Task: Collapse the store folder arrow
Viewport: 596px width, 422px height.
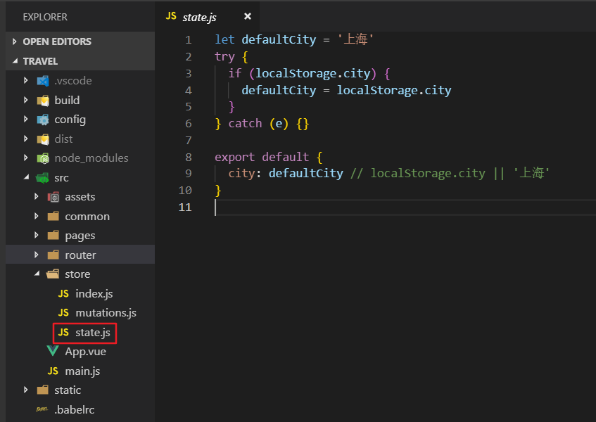Action: tap(37, 274)
